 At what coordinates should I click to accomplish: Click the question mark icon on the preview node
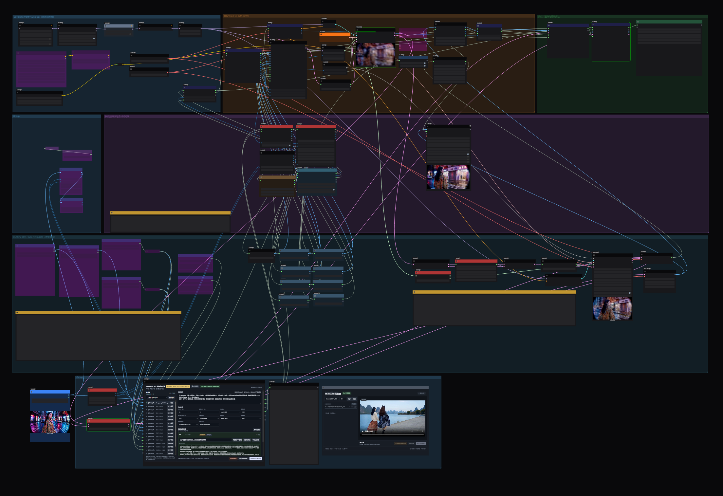tap(470, 126)
